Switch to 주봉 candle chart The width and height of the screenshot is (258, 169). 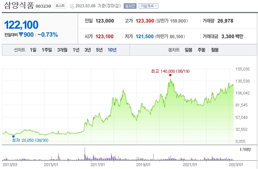click(201, 50)
